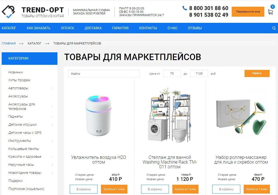
Task: Open the ОТЗЫВЫ navigation item
Action: click(x=195, y=28)
